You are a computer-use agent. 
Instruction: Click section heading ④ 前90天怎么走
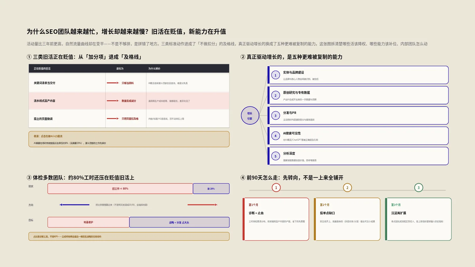click(x=292, y=178)
